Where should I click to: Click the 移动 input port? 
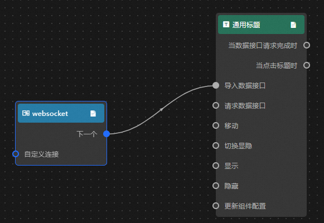point(216,125)
